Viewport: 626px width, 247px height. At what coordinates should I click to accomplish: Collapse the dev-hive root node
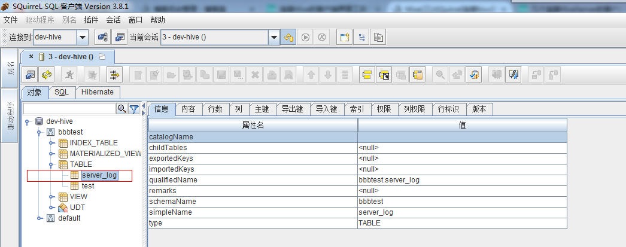[x=27, y=121]
